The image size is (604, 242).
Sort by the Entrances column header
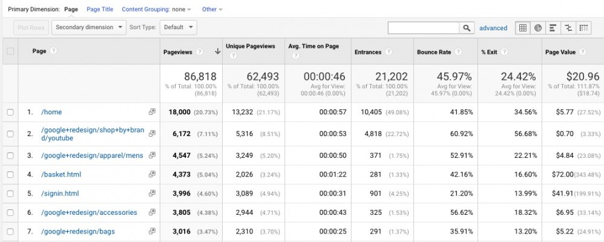point(368,52)
